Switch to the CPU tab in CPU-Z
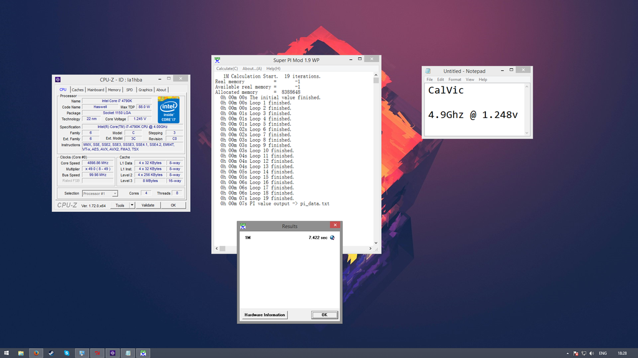 click(x=63, y=89)
